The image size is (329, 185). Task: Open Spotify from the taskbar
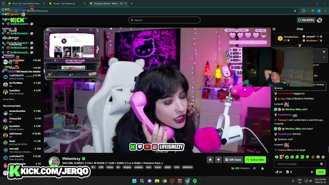tap(195, 181)
